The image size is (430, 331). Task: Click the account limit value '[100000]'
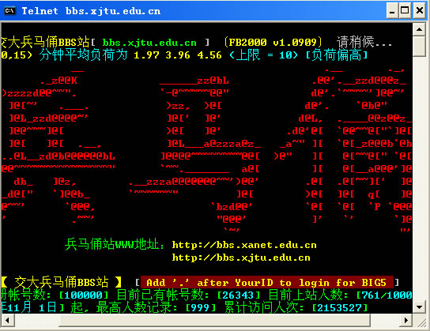pyautogui.click(x=84, y=295)
